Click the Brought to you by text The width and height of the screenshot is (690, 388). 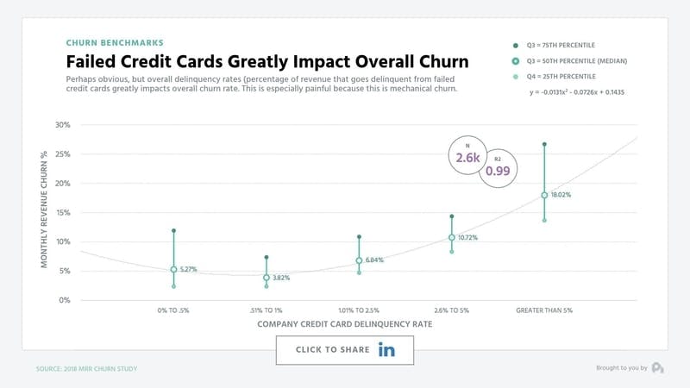(621, 368)
